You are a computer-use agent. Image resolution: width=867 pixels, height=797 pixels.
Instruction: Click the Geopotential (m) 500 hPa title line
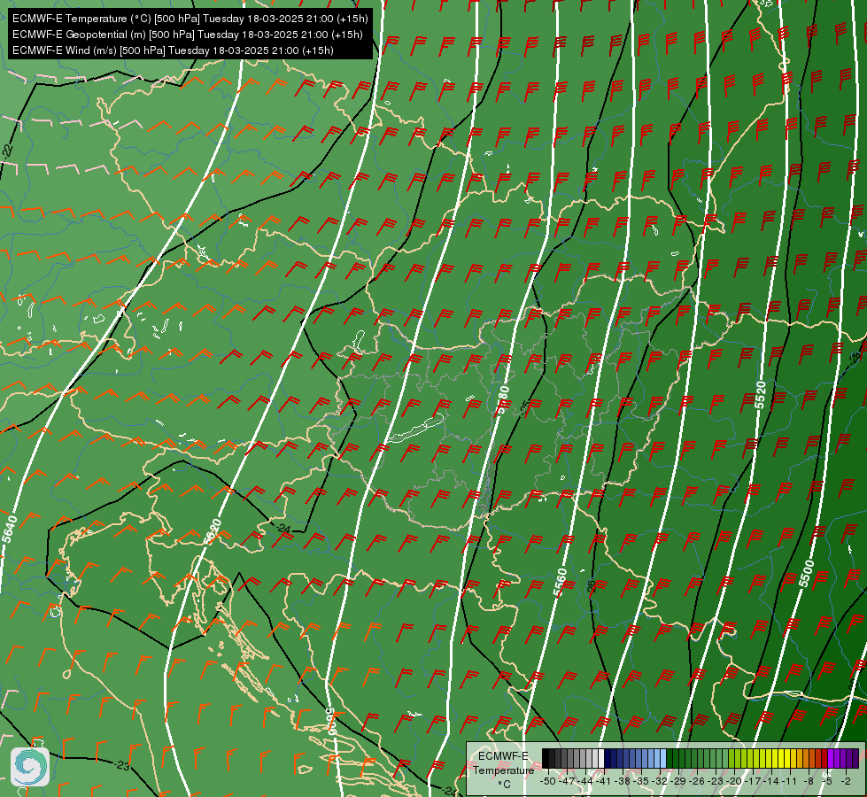[188, 35]
